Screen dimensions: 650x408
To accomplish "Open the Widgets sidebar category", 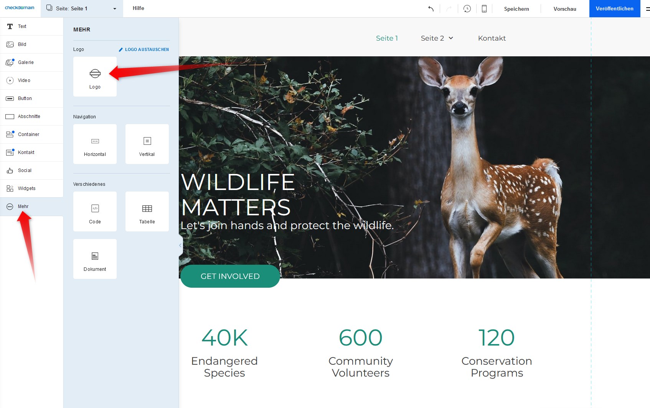I will (x=26, y=188).
